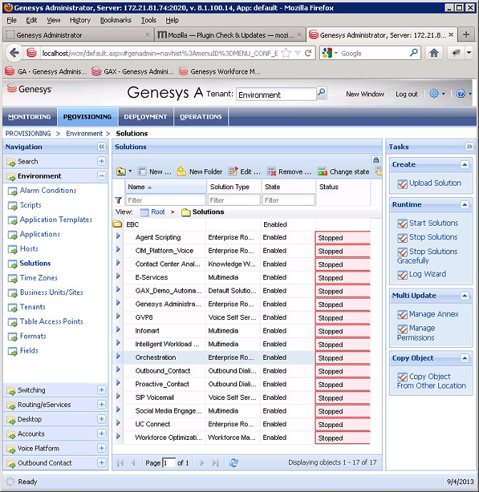479x492 pixels.
Task: Click Environment in the breadcrumb path
Action: 84,134
